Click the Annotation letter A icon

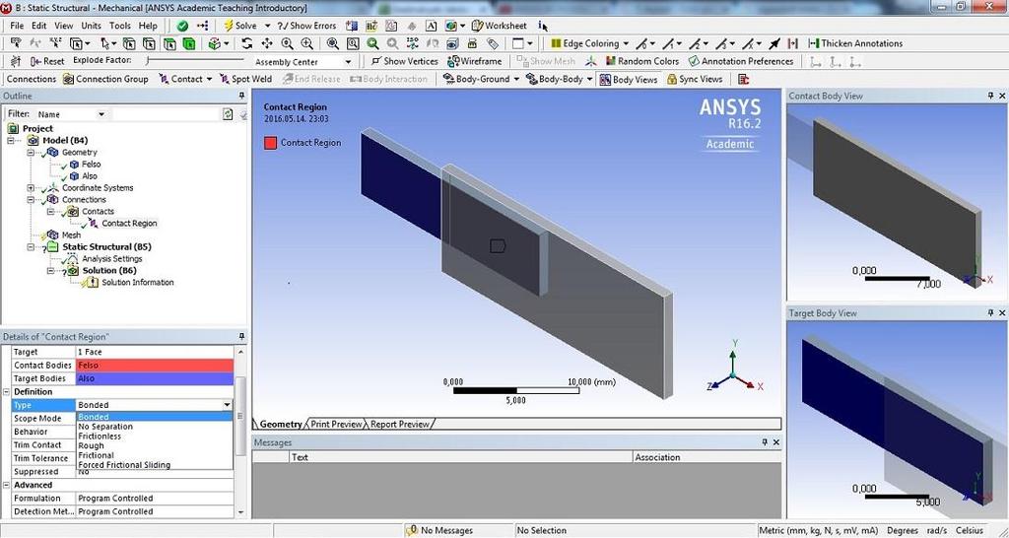click(432, 26)
